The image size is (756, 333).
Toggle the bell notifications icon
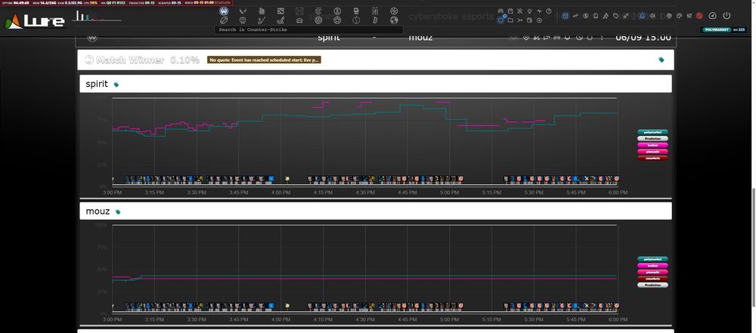tap(642, 15)
